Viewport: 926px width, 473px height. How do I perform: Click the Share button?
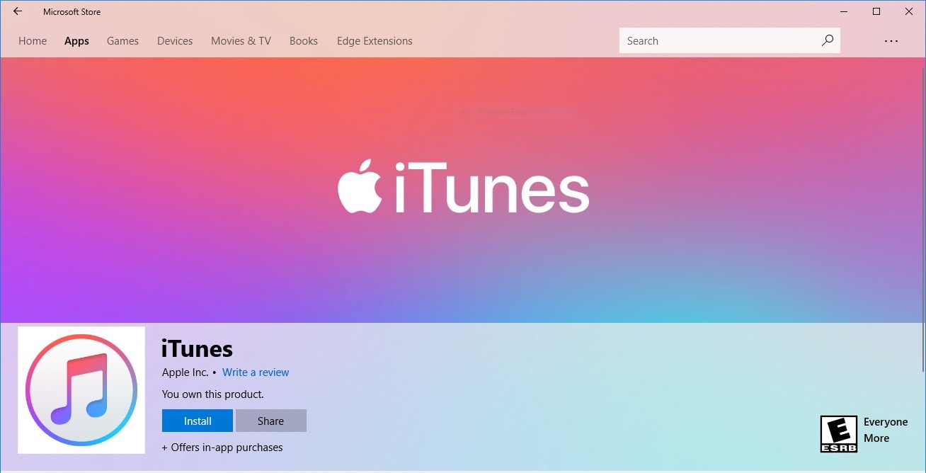tap(271, 421)
